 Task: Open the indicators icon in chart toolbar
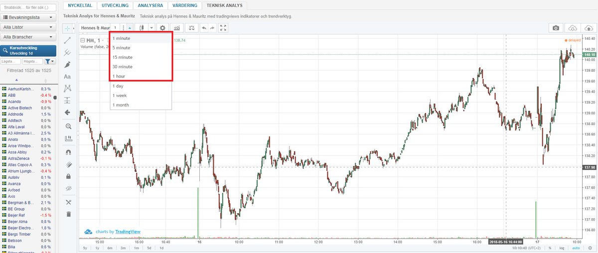pyautogui.click(x=177, y=28)
